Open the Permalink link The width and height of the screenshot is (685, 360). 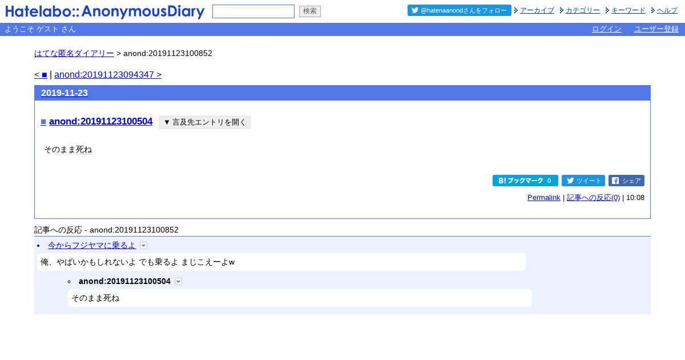tap(544, 198)
